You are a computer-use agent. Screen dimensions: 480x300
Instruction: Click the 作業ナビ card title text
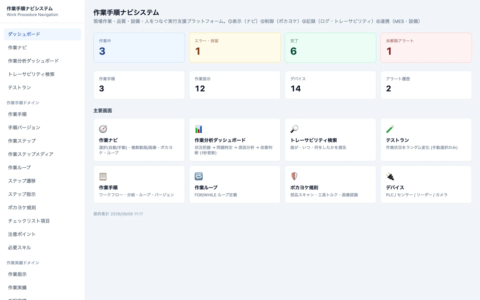pos(108,140)
